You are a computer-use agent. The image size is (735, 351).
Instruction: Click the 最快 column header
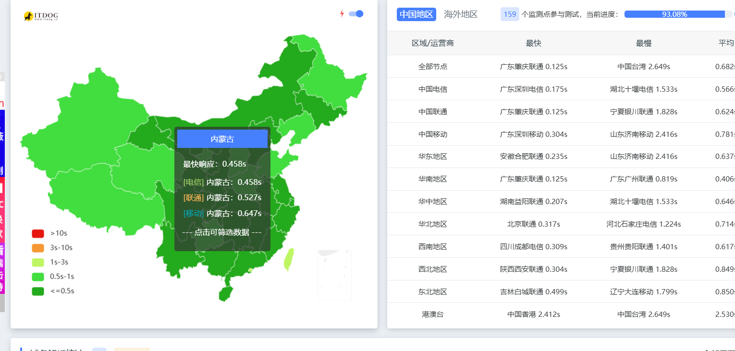coord(533,43)
